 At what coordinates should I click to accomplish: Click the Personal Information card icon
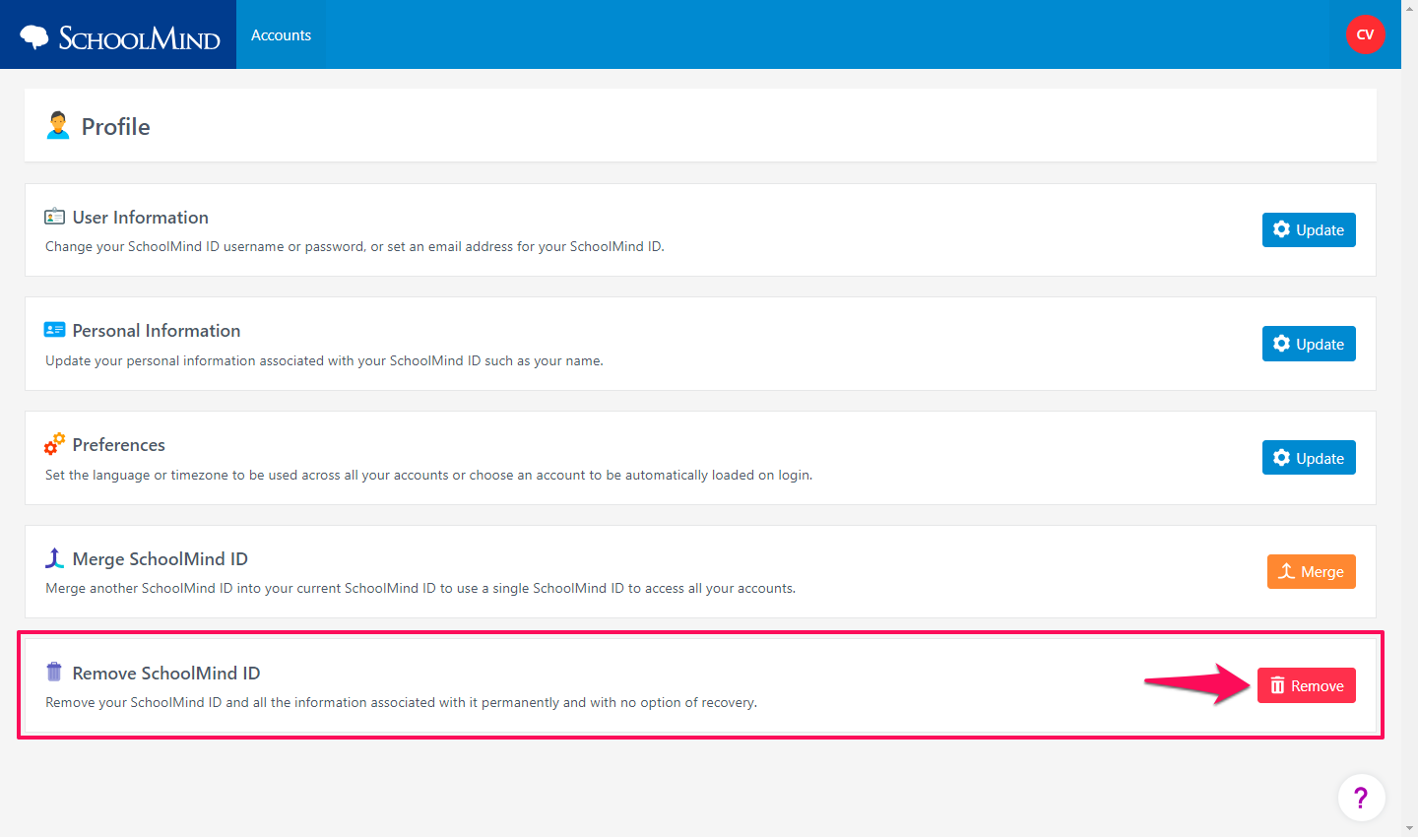[55, 330]
